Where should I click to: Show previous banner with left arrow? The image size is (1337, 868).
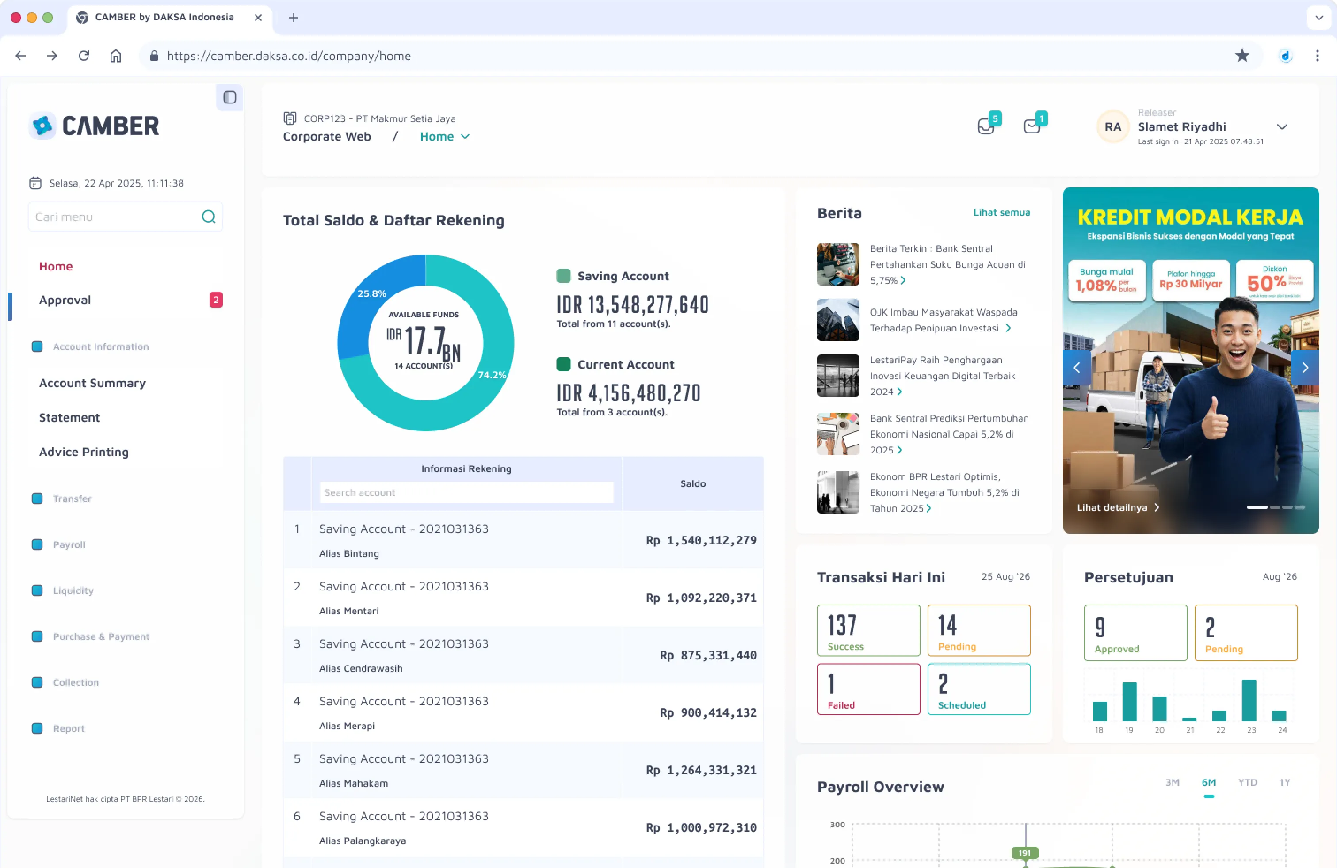pyautogui.click(x=1076, y=368)
